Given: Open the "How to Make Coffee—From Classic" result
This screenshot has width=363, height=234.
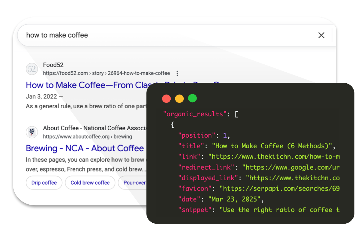Looking at the screenshot, I should tap(85, 85).
